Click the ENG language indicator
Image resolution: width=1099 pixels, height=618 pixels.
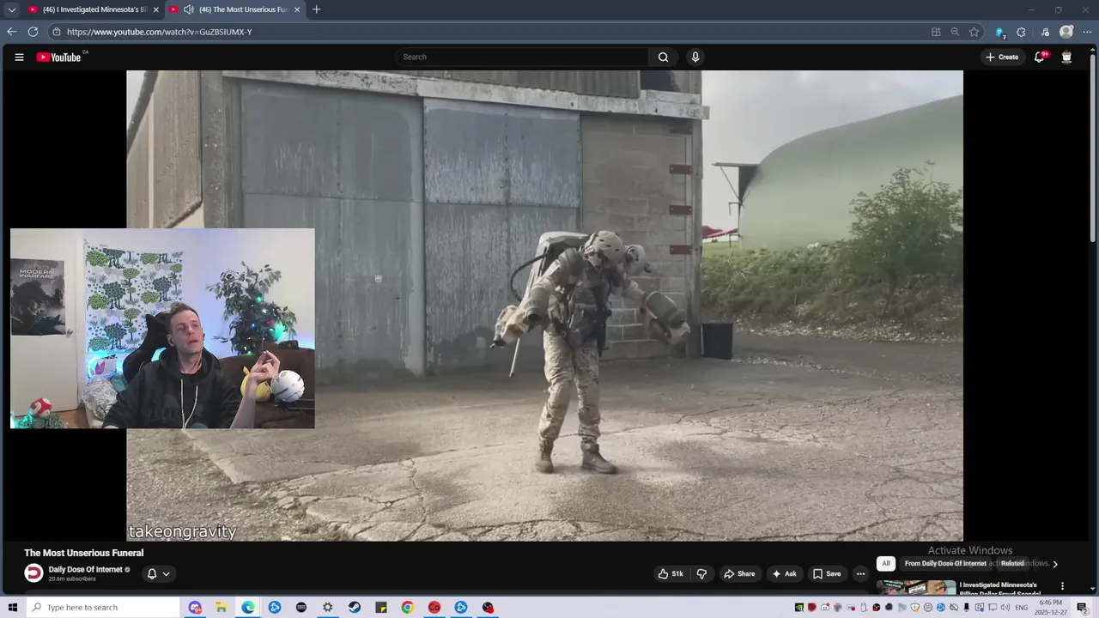[x=1021, y=608]
